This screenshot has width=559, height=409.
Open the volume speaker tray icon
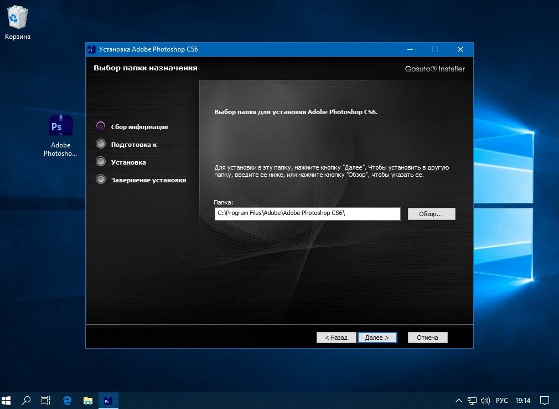point(485,401)
